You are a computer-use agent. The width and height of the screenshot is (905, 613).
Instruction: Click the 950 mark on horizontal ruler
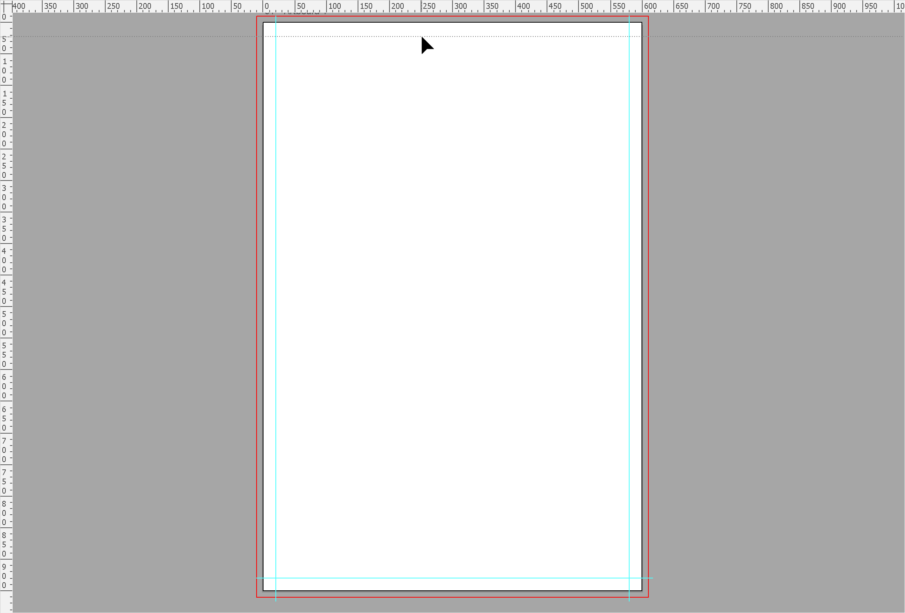(x=870, y=6)
